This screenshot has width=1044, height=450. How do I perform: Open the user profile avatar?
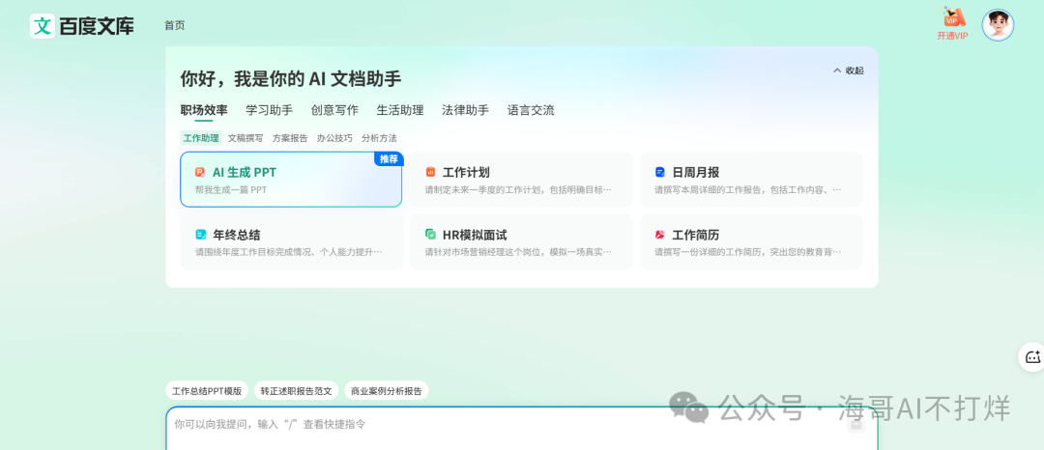coord(998,25)
